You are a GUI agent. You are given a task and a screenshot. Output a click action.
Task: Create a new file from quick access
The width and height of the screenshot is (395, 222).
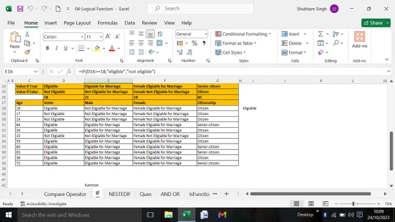click(x=58, y=9)
